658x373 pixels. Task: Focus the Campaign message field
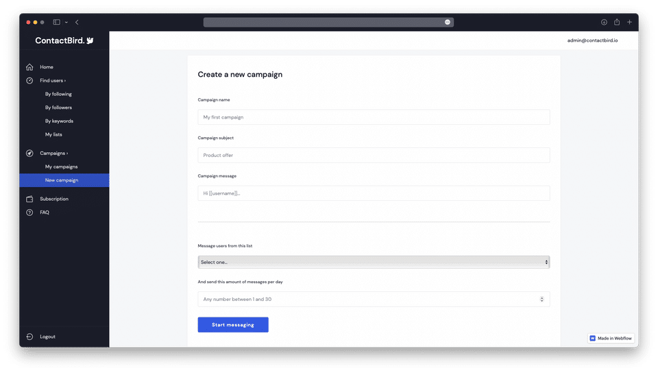coord(374,193)
